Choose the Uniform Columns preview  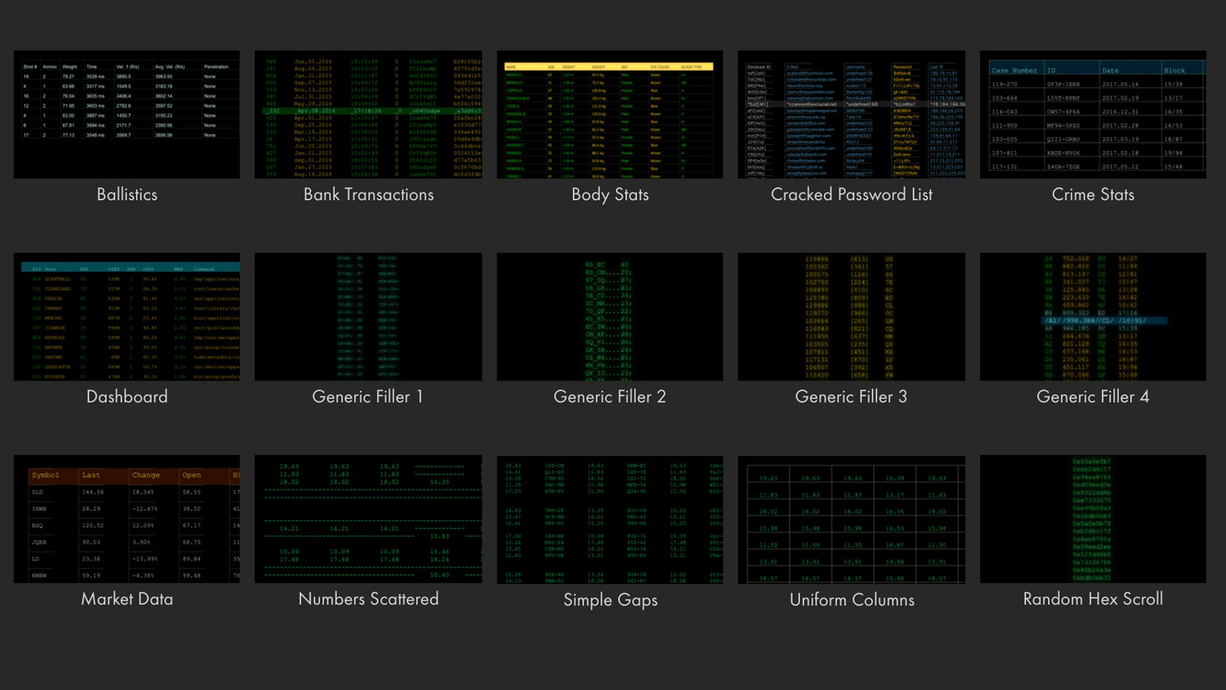pyautogui.click(x=851, y=519)
